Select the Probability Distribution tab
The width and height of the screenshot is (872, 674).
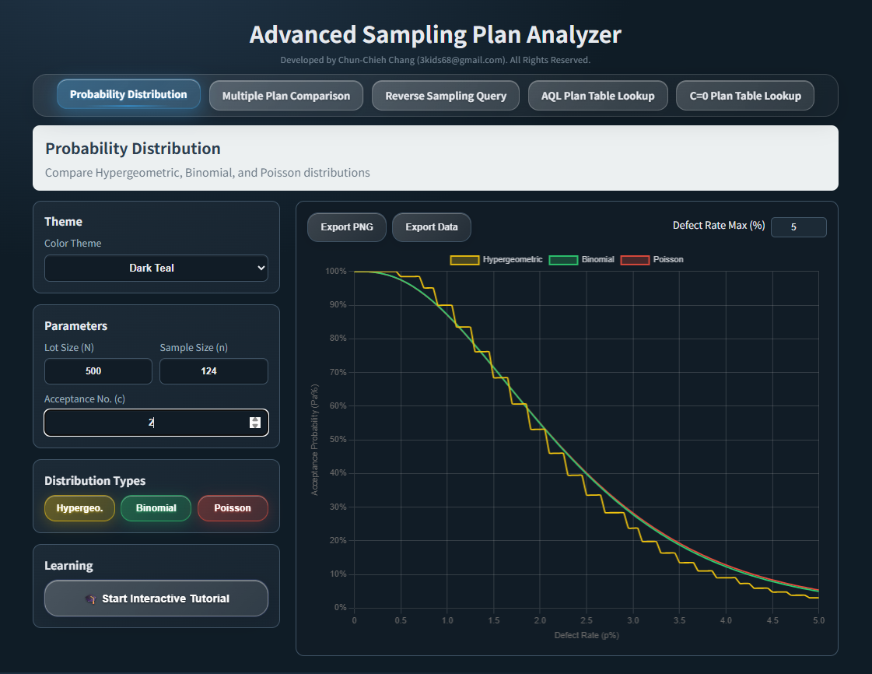[128, 94]
